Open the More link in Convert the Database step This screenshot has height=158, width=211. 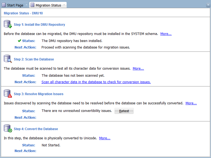pyautogui.click(x=105, y=138)
